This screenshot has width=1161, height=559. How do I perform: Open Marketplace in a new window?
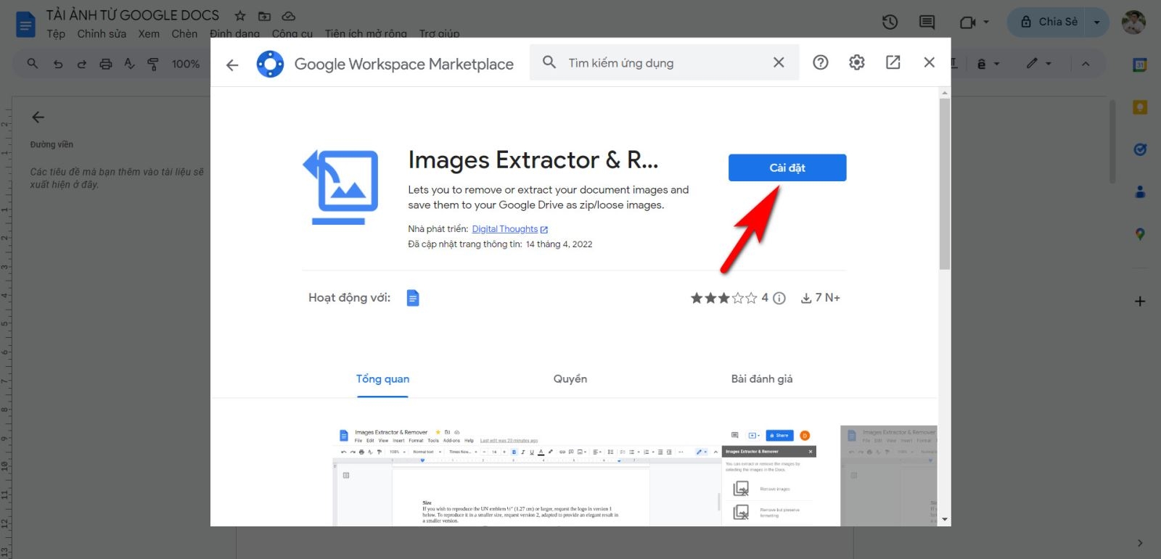893,62
